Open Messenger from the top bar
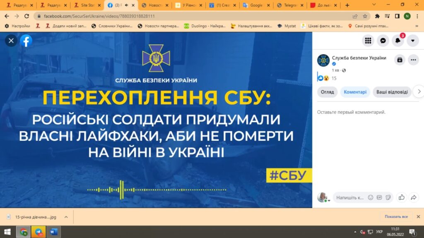 click(x=383, y=41)
